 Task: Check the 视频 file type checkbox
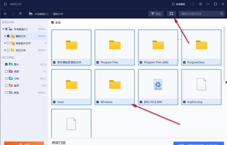6,71
